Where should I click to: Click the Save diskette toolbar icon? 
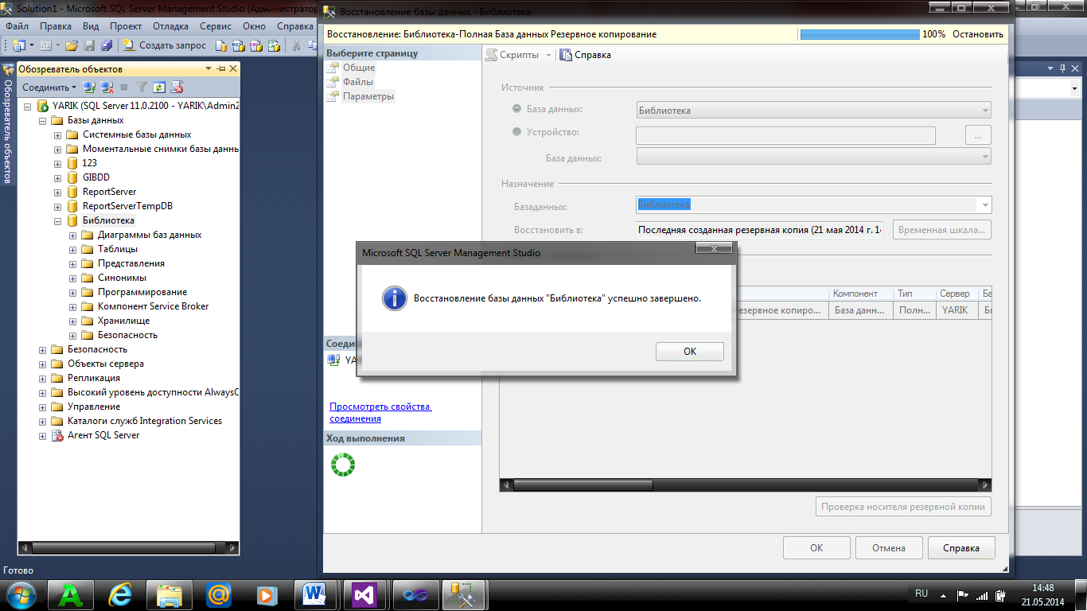point(89,45)
